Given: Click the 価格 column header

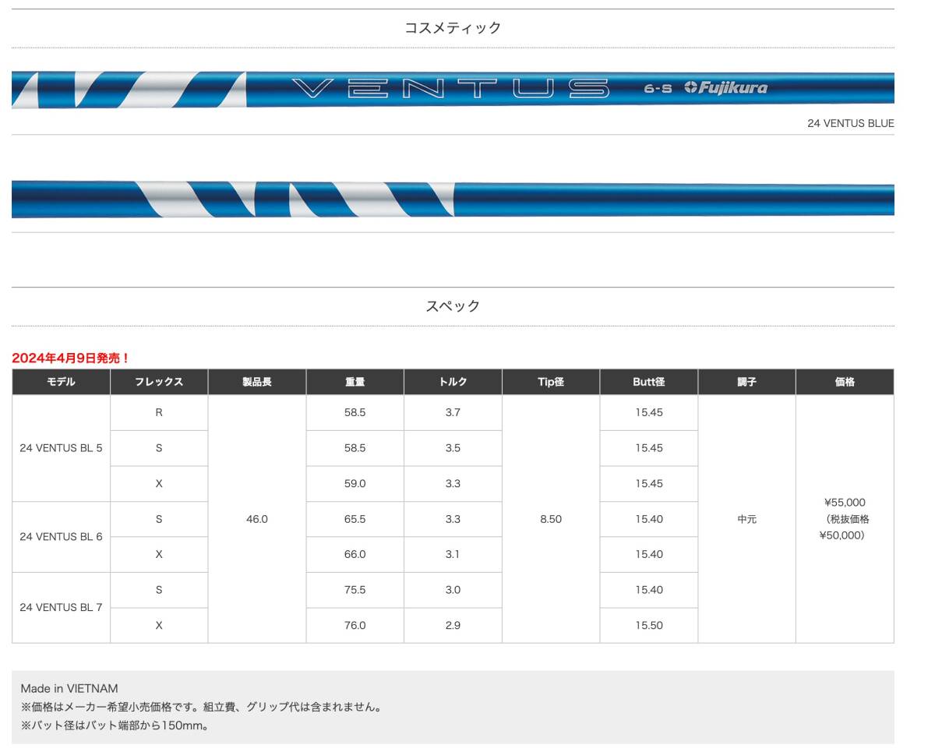Looking at the screenshot, I should 845,382.
